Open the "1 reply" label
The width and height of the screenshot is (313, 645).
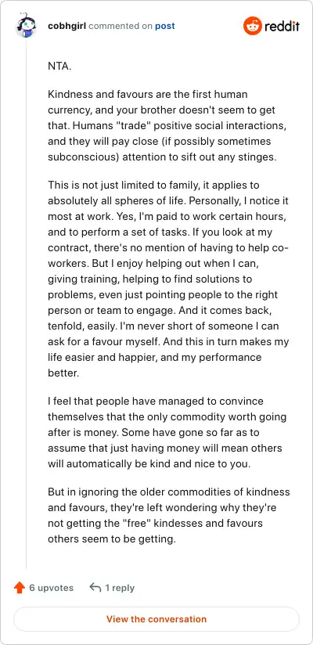pos(120,588)
